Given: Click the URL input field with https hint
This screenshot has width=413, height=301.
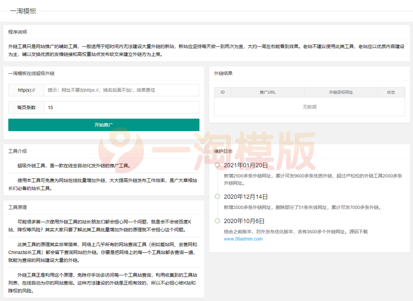Looking at the screenshot, I should [122, 90].
